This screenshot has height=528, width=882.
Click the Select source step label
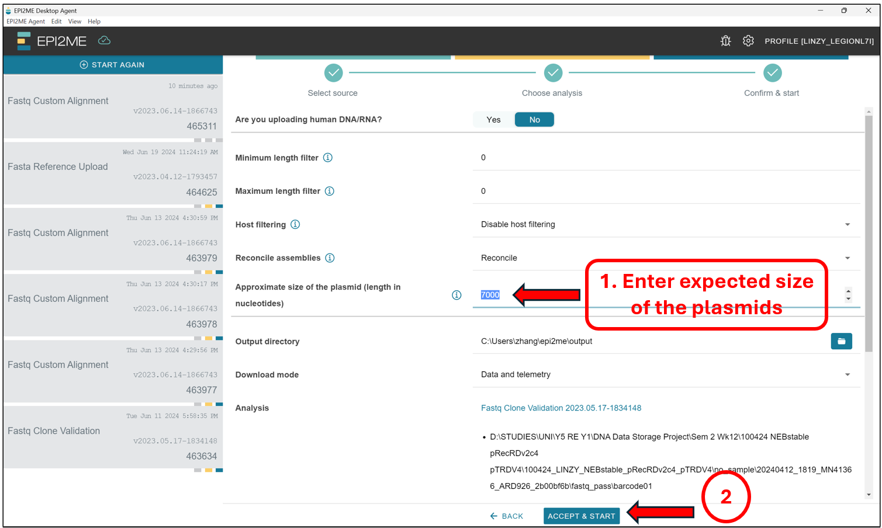(333, 93)
